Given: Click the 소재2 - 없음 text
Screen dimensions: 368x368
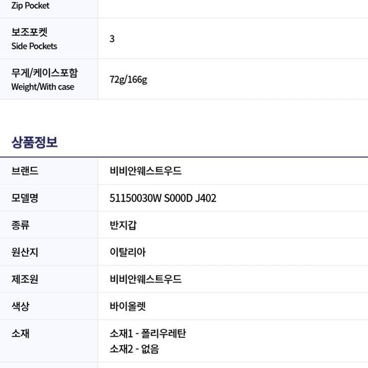Looking at the screenshot, I should 134,349.
